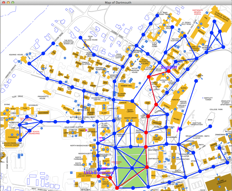Pick the blue vertex beside Cummings

(x=20, y=140)
